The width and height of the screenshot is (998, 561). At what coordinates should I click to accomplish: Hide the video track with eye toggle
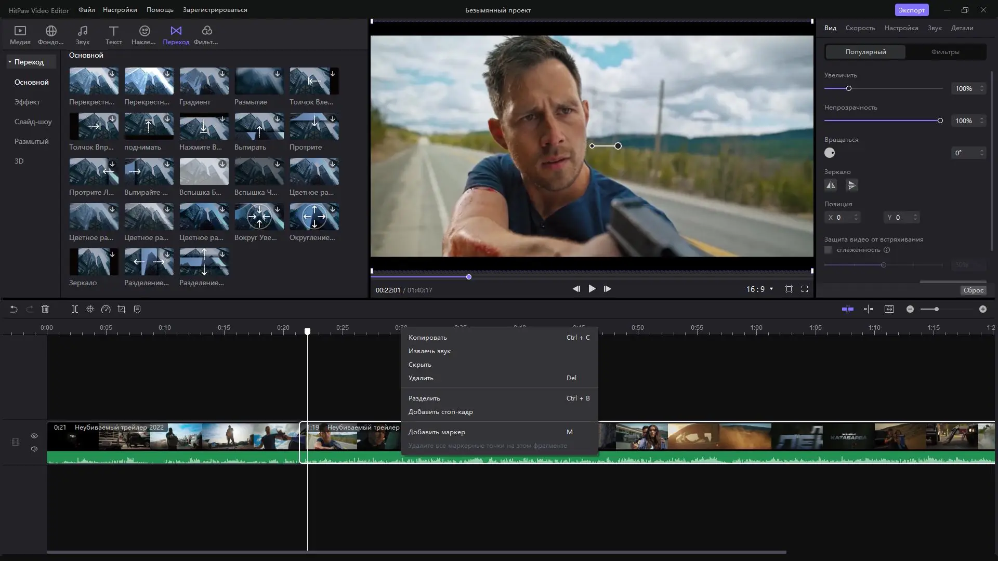34,436
